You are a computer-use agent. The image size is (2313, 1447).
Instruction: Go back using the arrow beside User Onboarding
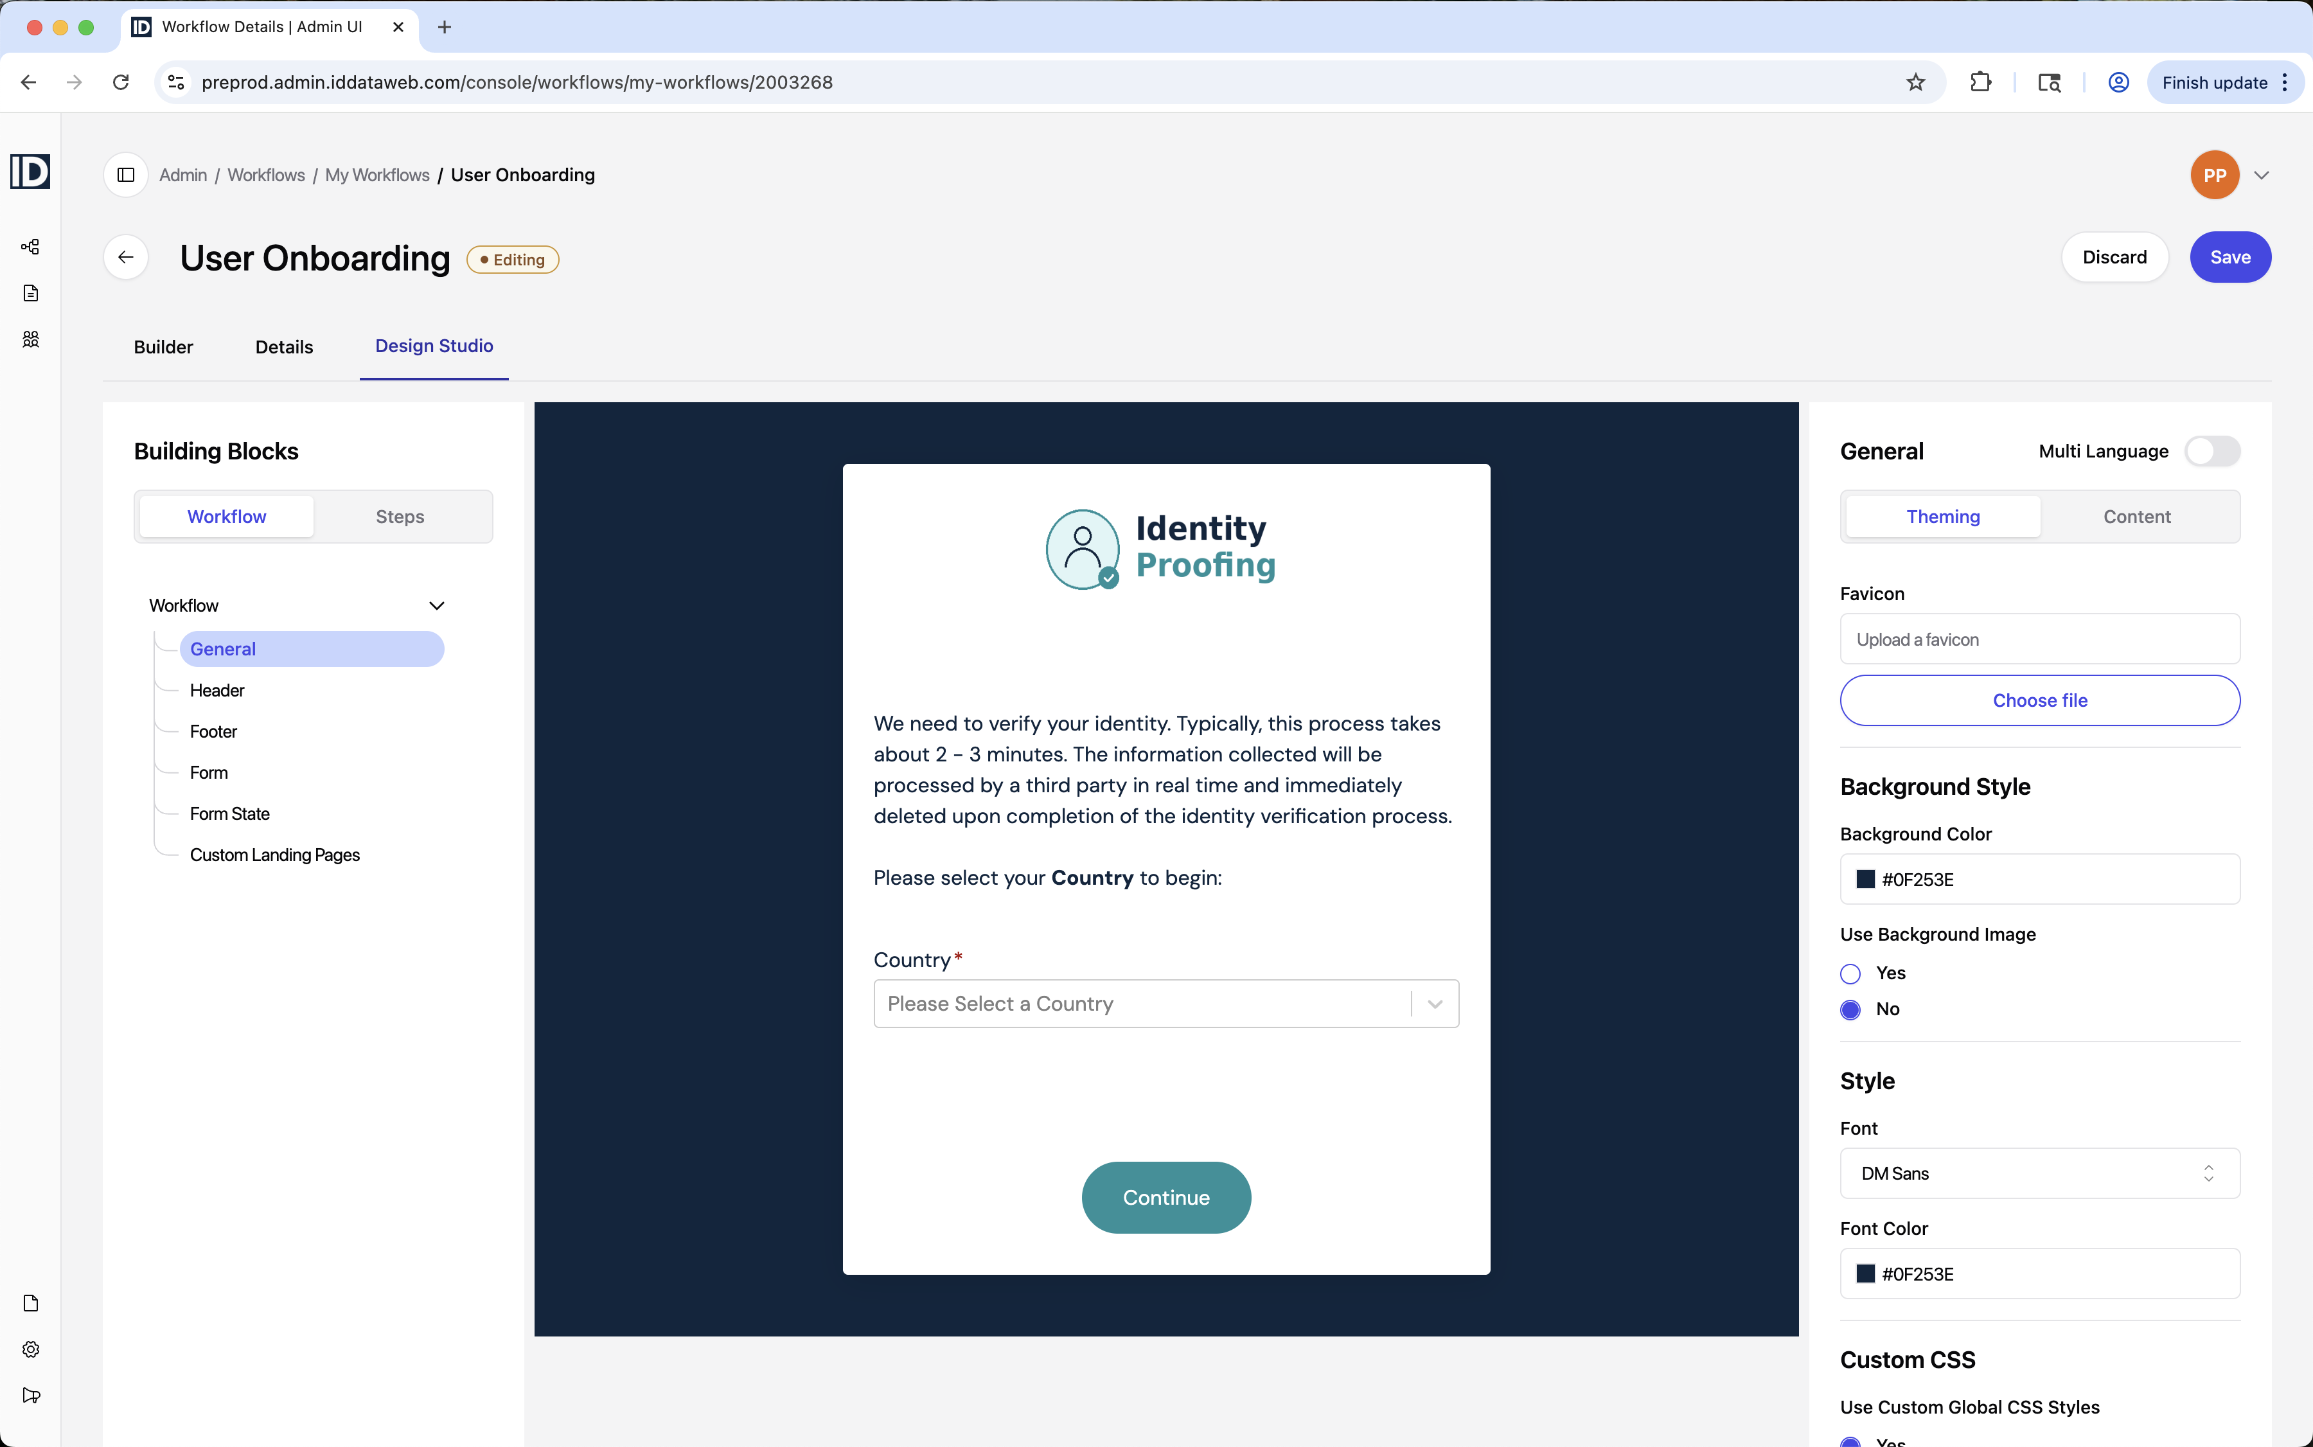[x=125, y=258]
